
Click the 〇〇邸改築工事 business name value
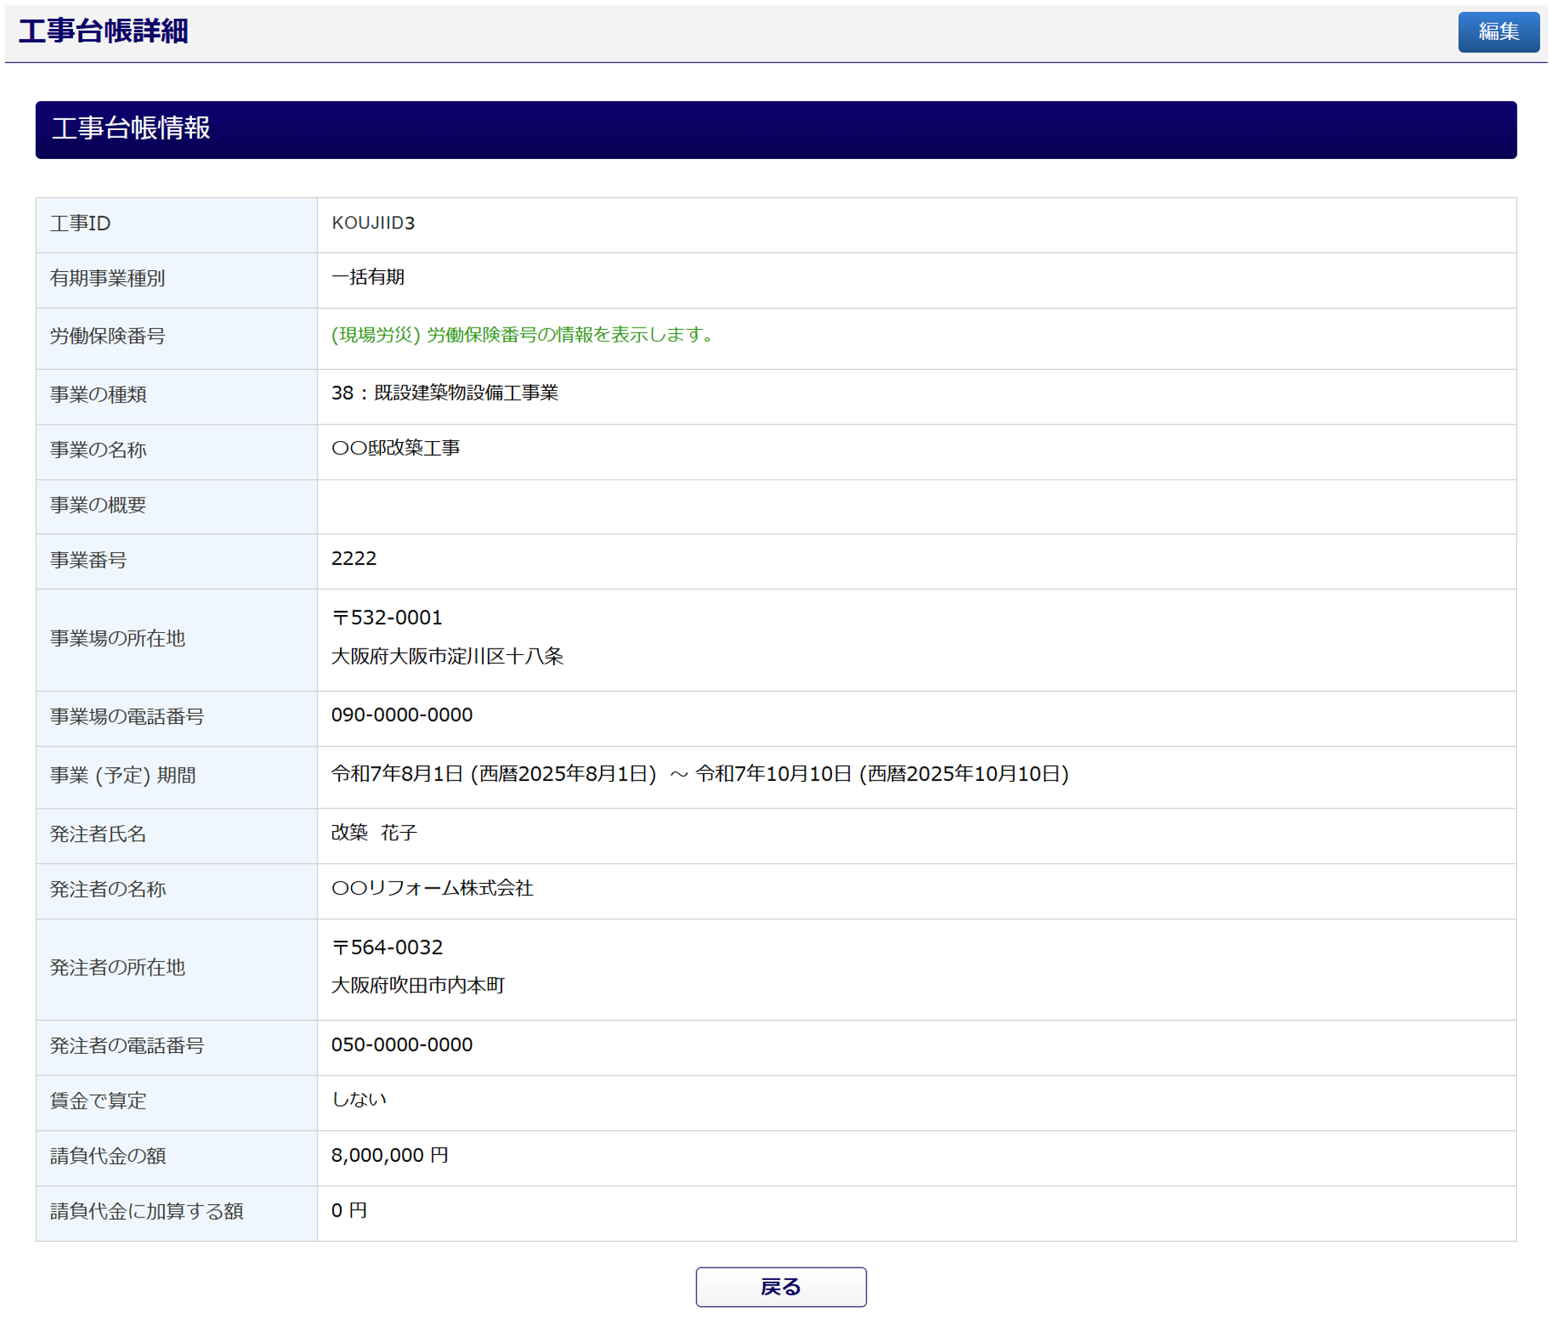coord(396,448)
